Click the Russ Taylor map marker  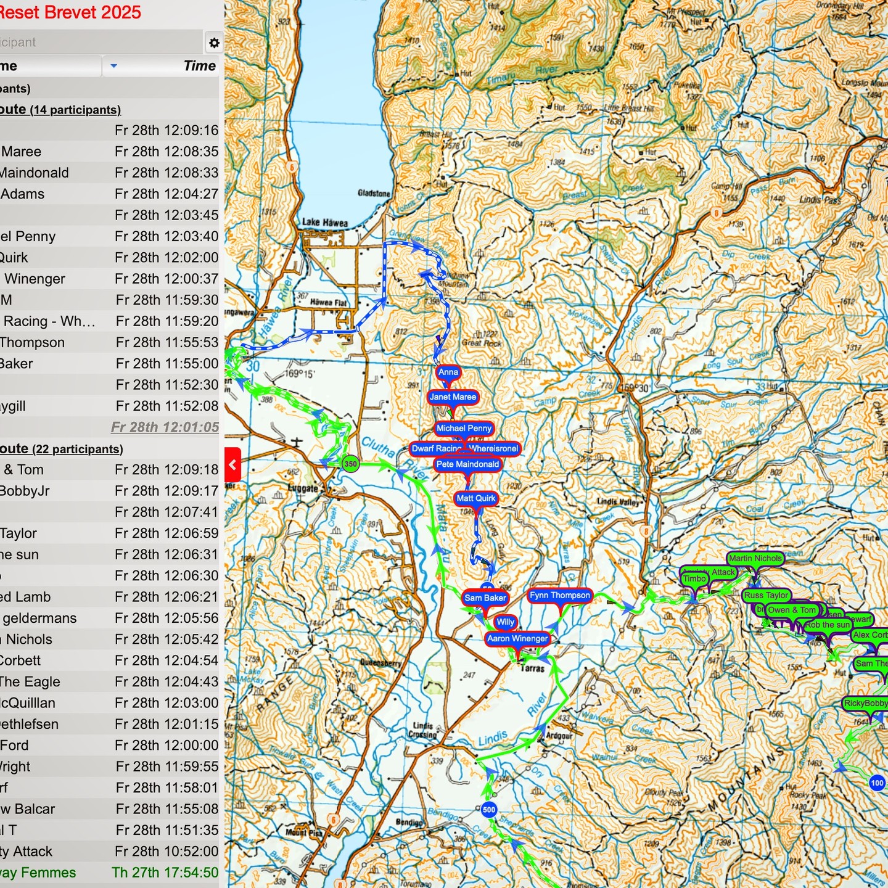coord(766,595)
